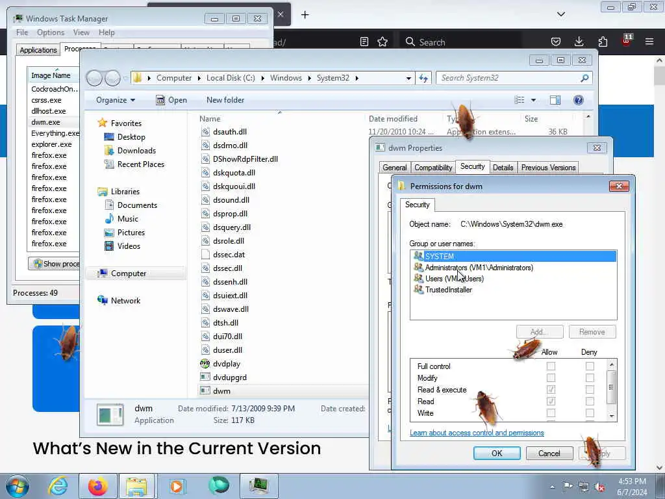The image size is (665, 499).
Task: Open Learn about access control link
Action: coord(477,433)
